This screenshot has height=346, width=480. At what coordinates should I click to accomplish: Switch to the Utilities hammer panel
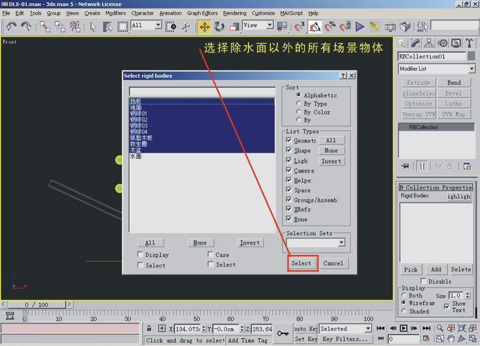click(x=469, y=43)
